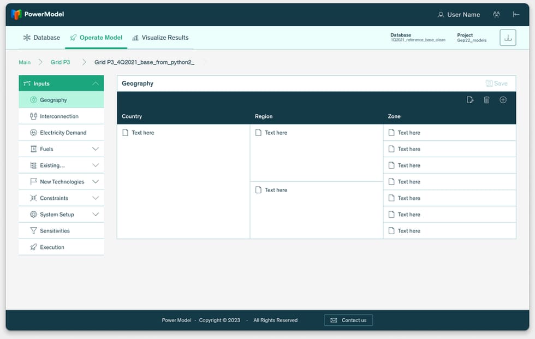Viewport: 535px width, 339px height.
Task: Open the users group icon in header
Action: tap(496, 14)
